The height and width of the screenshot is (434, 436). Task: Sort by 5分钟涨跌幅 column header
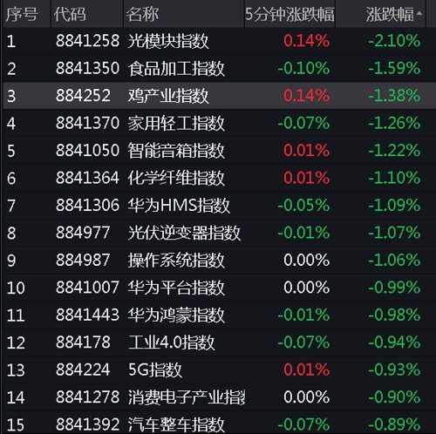[x=290, y=14]
